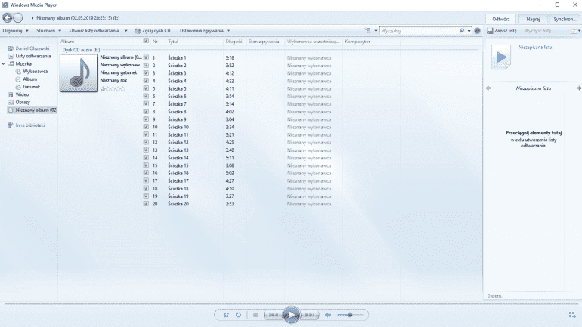Uncheck the checkbox for Ścieżka 17

(146, 180)
